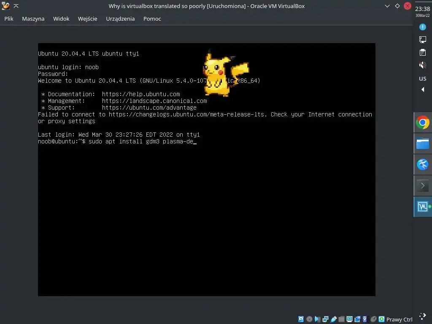This screenshot has height=324, width=432.
Task: Click the 'Failed to connect' message line
Action: click(205, 114)
